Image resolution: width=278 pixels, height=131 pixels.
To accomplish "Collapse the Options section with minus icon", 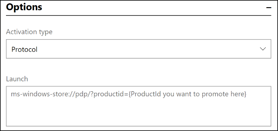I will [269, 8].
